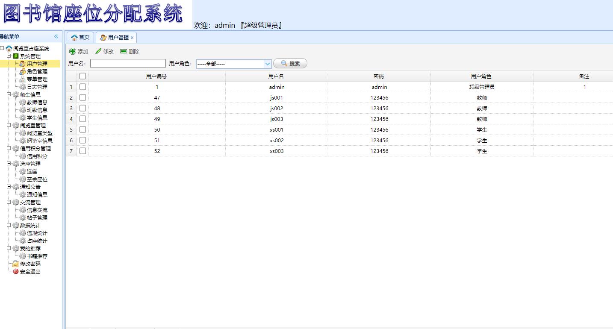This screenshot has width=613, height=329.
Task: Collapse the navigation panel with « arrow
Action: (56, 36)
